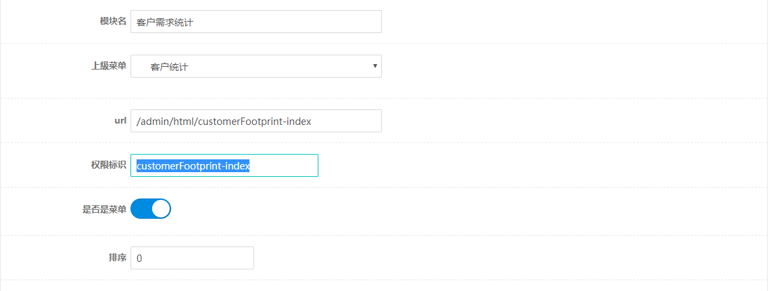
Task: Click the /admin/html/customerFootprint-index text
Action: (x=224, y=122)
